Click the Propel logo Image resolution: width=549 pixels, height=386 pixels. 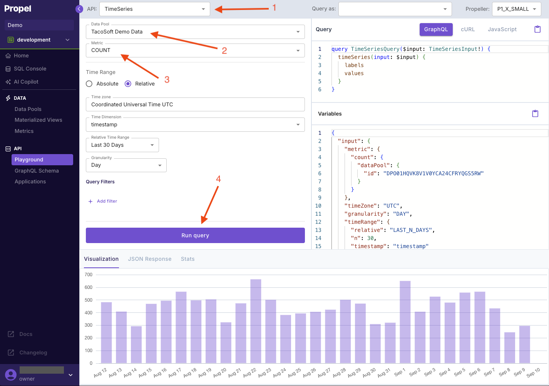click(x=17, y=8)
